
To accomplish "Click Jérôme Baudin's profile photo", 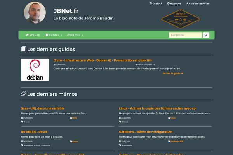I will coord(35,12).
